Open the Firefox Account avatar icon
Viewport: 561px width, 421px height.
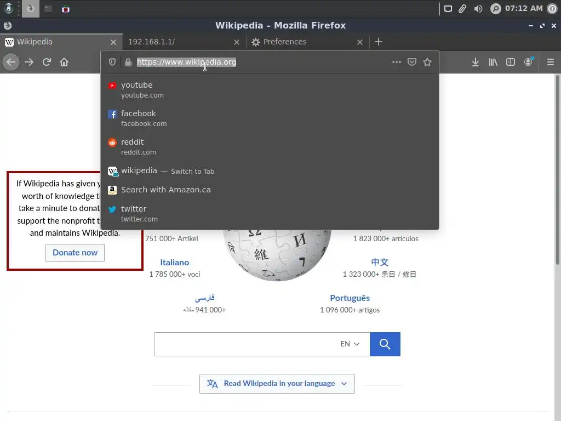pyautogui.click(x=529, y=62)
